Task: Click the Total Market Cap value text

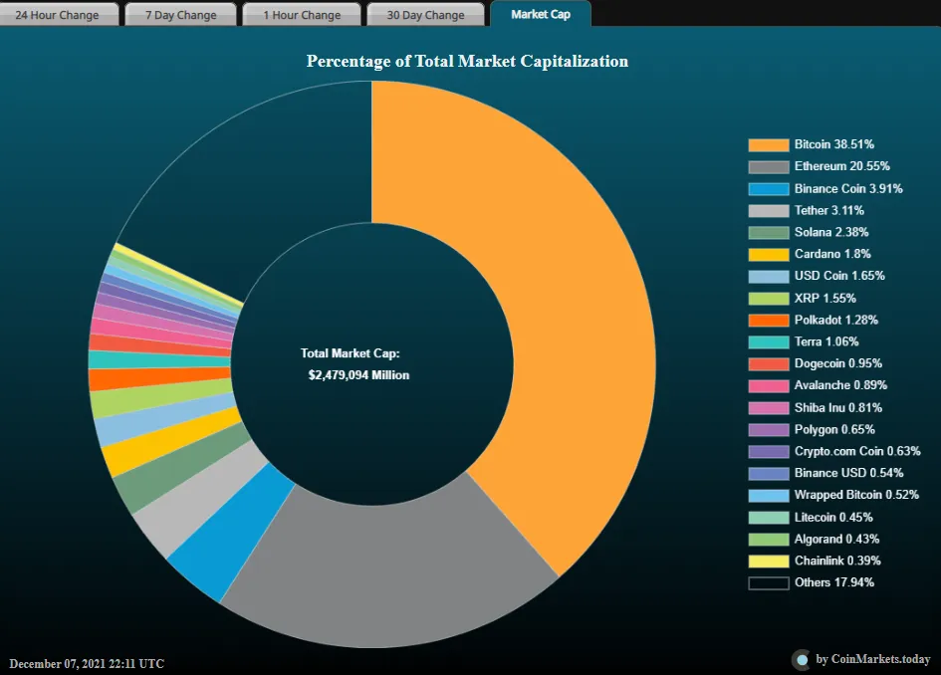Action: (x=358, y=375)
